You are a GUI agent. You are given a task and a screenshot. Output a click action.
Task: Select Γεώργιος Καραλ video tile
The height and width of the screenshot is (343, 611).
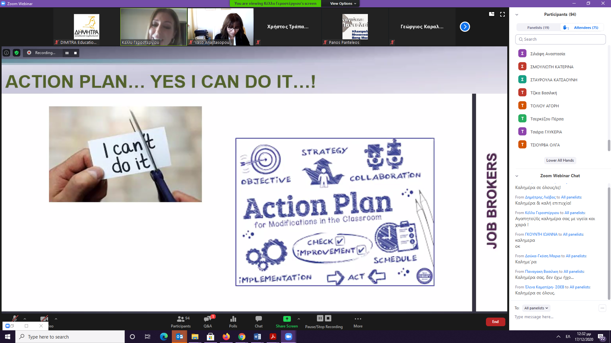tap(422, 27)
